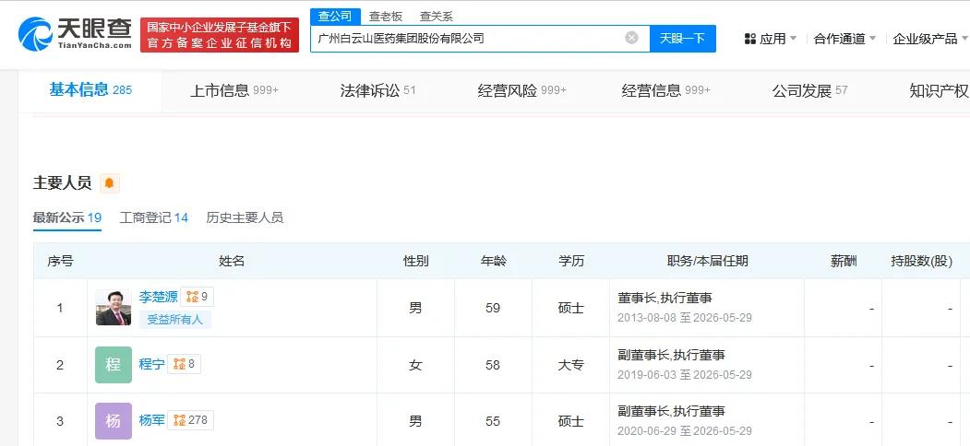Click the purple 杨 avatar
This screenshot has height=446, width=970.
click(114, 421)
